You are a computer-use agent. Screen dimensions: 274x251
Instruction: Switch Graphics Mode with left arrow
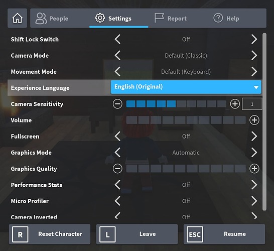point(117,153)
